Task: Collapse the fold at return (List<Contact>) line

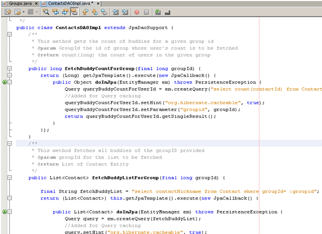Action: tap(9, 198)
